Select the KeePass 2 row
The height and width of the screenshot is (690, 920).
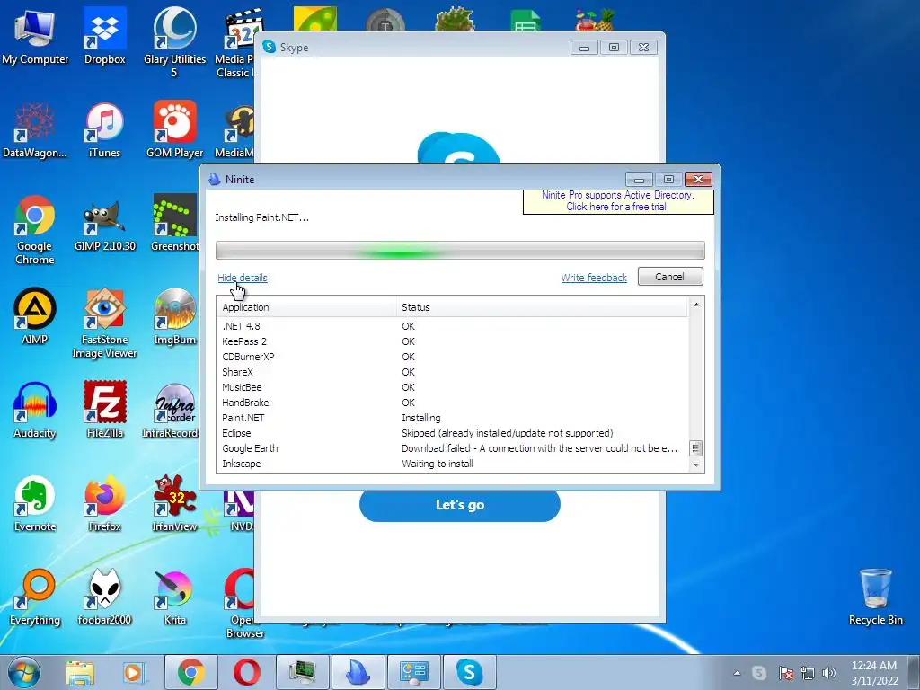452,341
